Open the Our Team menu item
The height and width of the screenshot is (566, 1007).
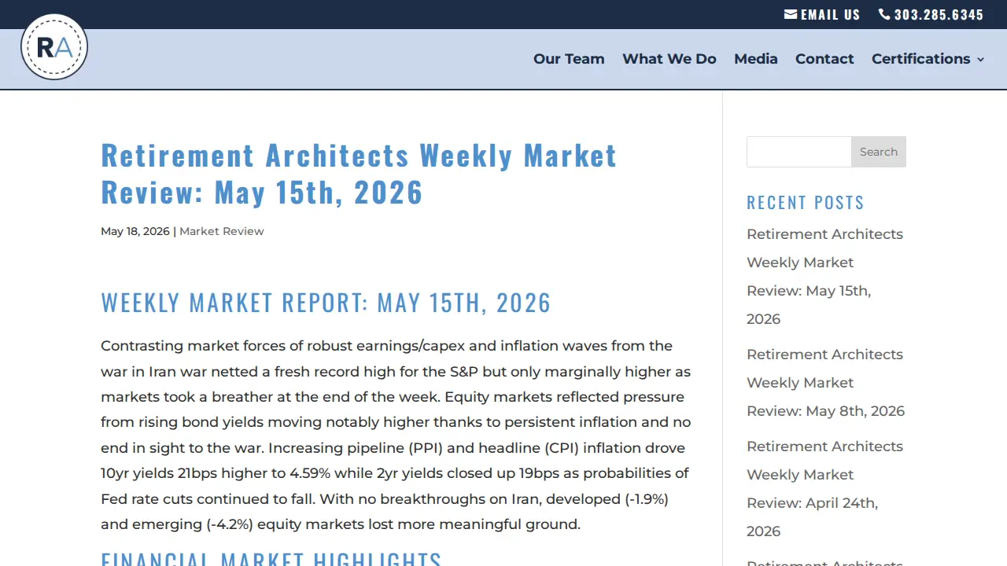569,59
